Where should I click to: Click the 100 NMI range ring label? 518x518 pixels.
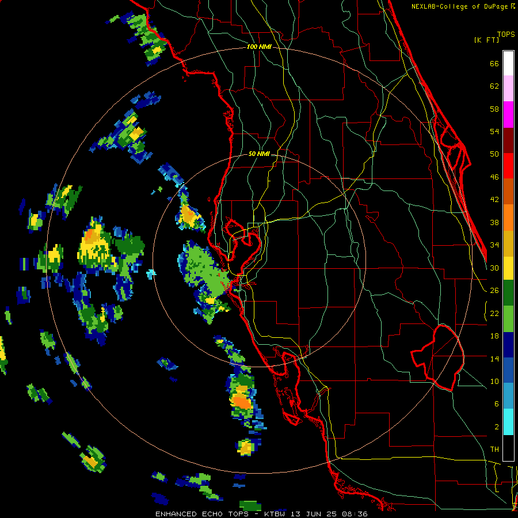pos(259,47)
